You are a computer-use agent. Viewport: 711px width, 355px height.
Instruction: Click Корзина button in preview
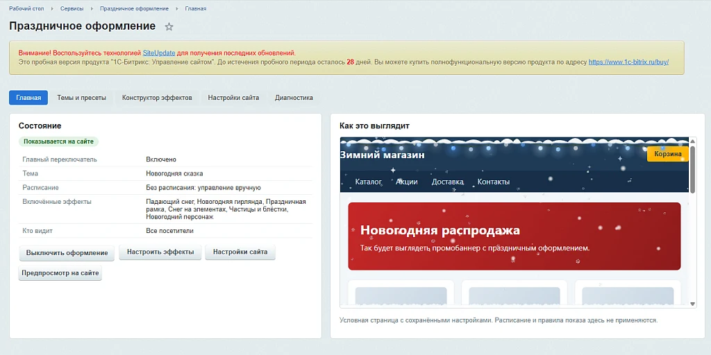pos(667,154)
